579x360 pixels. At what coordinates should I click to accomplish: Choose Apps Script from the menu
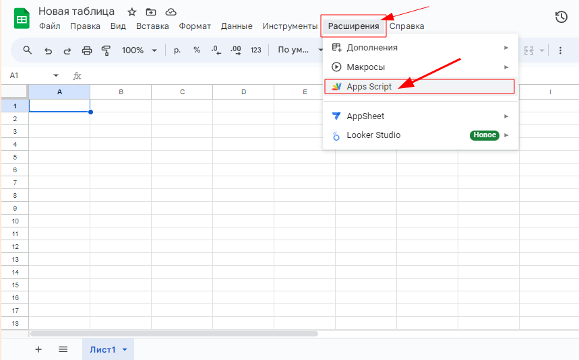point(419,87)
